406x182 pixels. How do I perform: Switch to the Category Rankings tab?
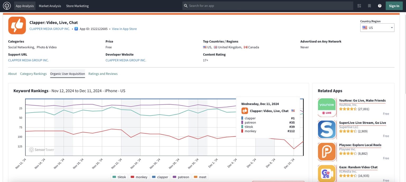pyautogui.click(x=33, y=74)
